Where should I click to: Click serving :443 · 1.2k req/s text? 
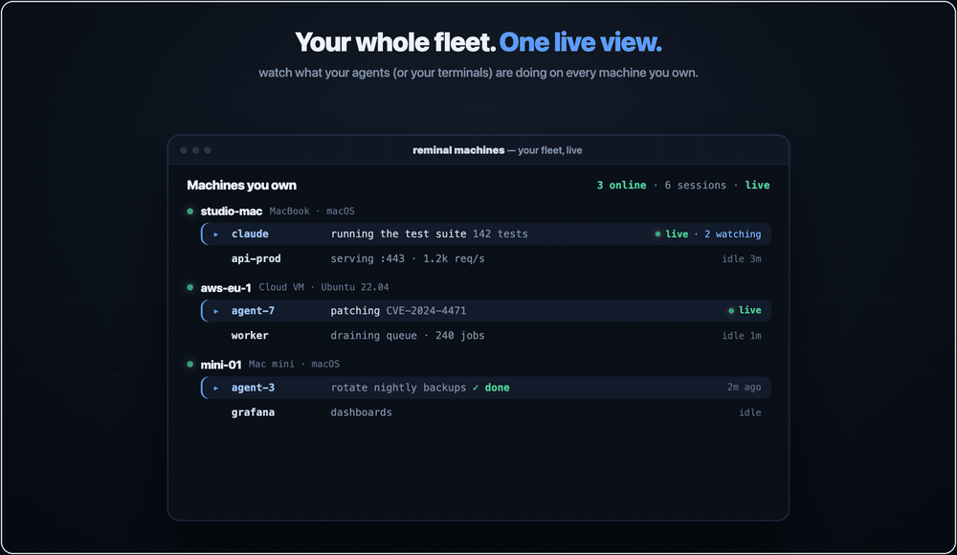pos(408,259)
